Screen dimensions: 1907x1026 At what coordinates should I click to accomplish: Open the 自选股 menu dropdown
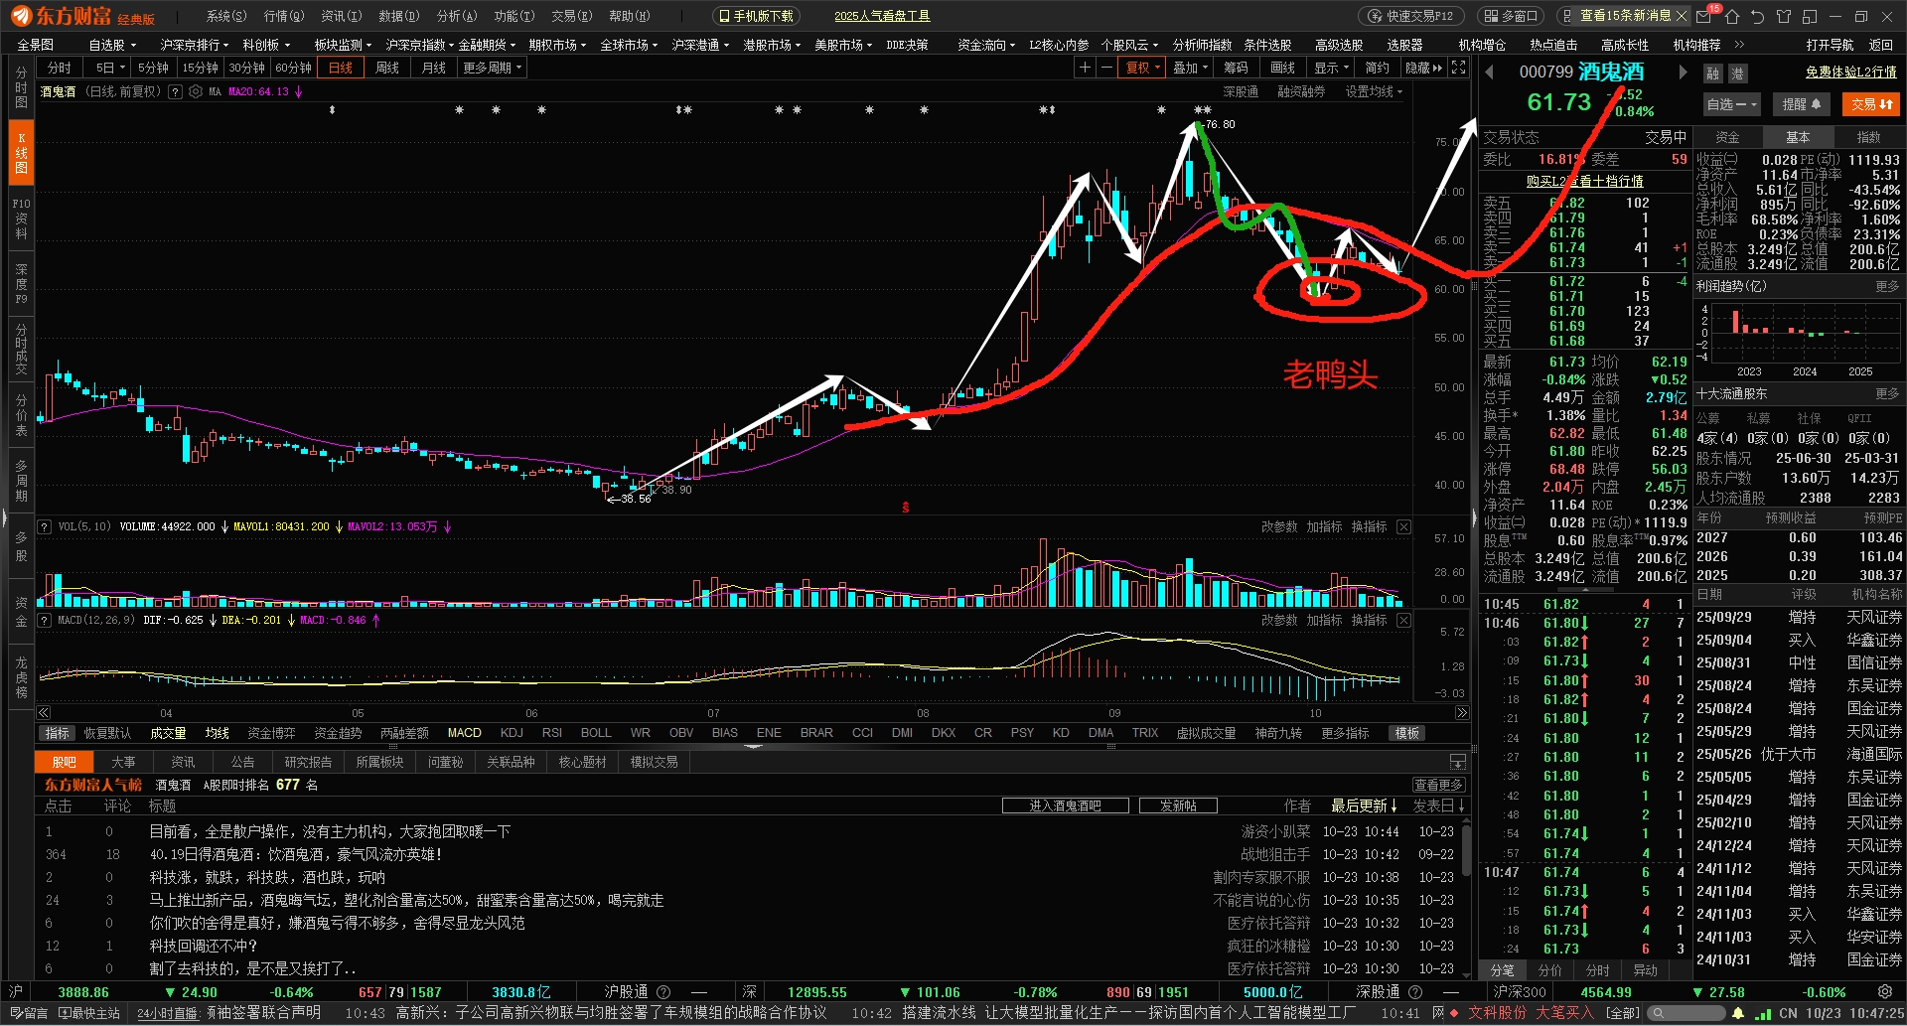click(111, 45)
